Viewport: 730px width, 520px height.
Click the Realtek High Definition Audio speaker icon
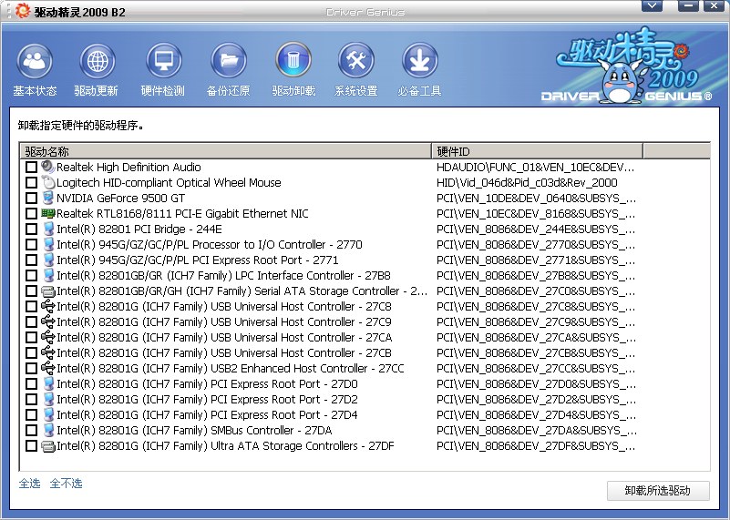point(48,168)
